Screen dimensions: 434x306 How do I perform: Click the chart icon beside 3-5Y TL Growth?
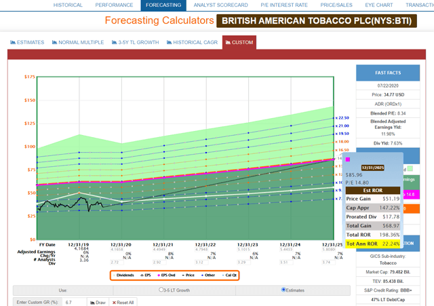(x=115, y=42)
